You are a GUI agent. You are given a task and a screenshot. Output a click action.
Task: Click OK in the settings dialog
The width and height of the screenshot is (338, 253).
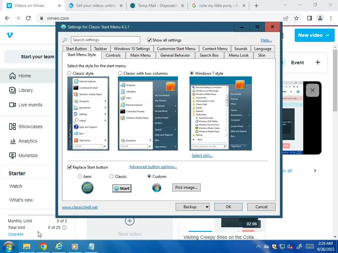(228, 207)
